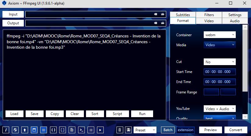This screenshot has height=136, width=251.
Task: Clear the Output path with its eraser icon
Action: pos(156,23)
